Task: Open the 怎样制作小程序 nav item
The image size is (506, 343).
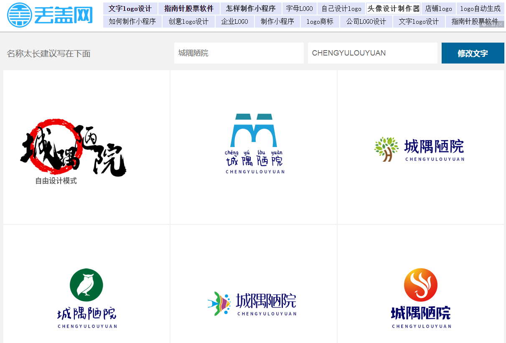Action: (x=250, y=8)
